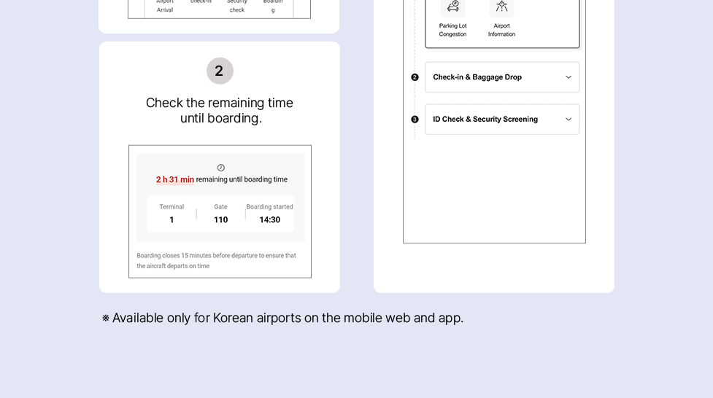Expand ID Check & Security Screening chevron
The image size is (713, 398).
[x=569, y=120]
